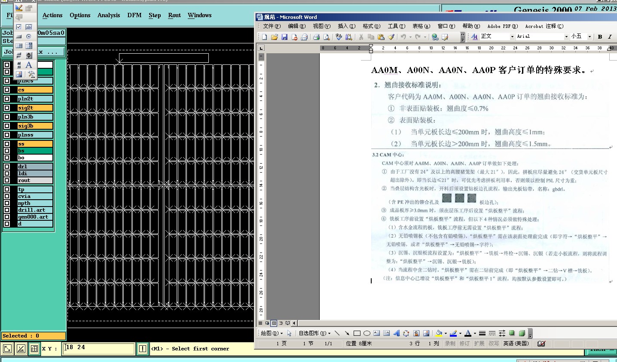Select the Format Painter brush icon
Screen dimensions: 617x362
click(391, 37)
